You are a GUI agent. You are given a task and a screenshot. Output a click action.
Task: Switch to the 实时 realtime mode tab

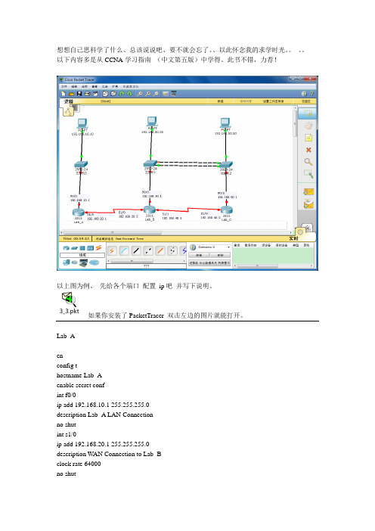coord(293,238)
